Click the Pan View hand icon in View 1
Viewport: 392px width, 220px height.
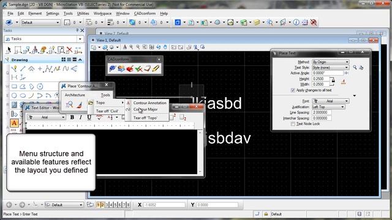click(x=165, y=47)
